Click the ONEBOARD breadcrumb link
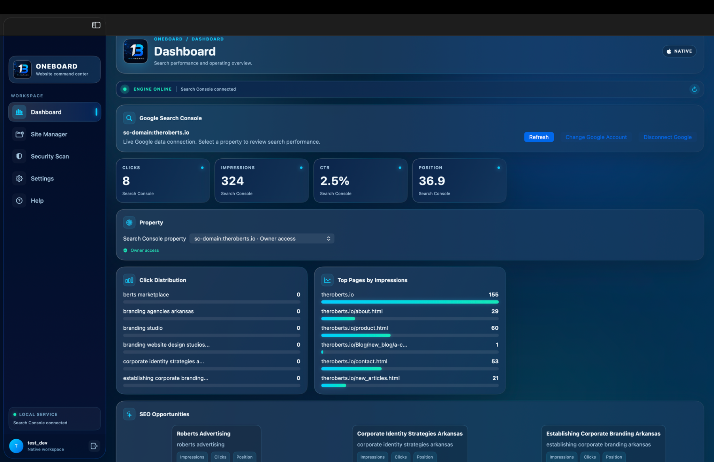The width and height of the screenshot is (714, 462). (168, 39)
